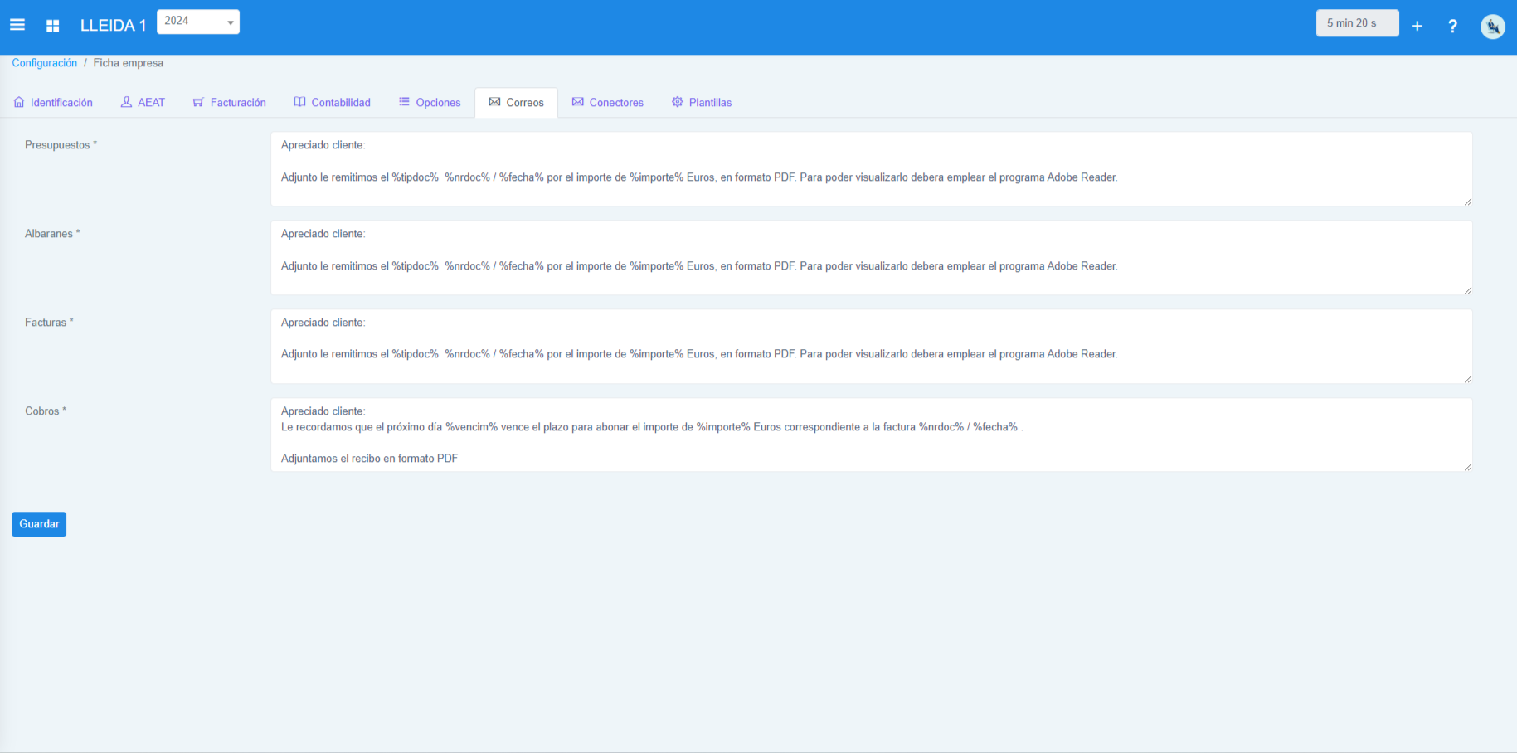The height and width of the screenshot is (753, 1517).
Task: Open help question mark icon
Action: pyautogui.click(x=1452, y=26)
